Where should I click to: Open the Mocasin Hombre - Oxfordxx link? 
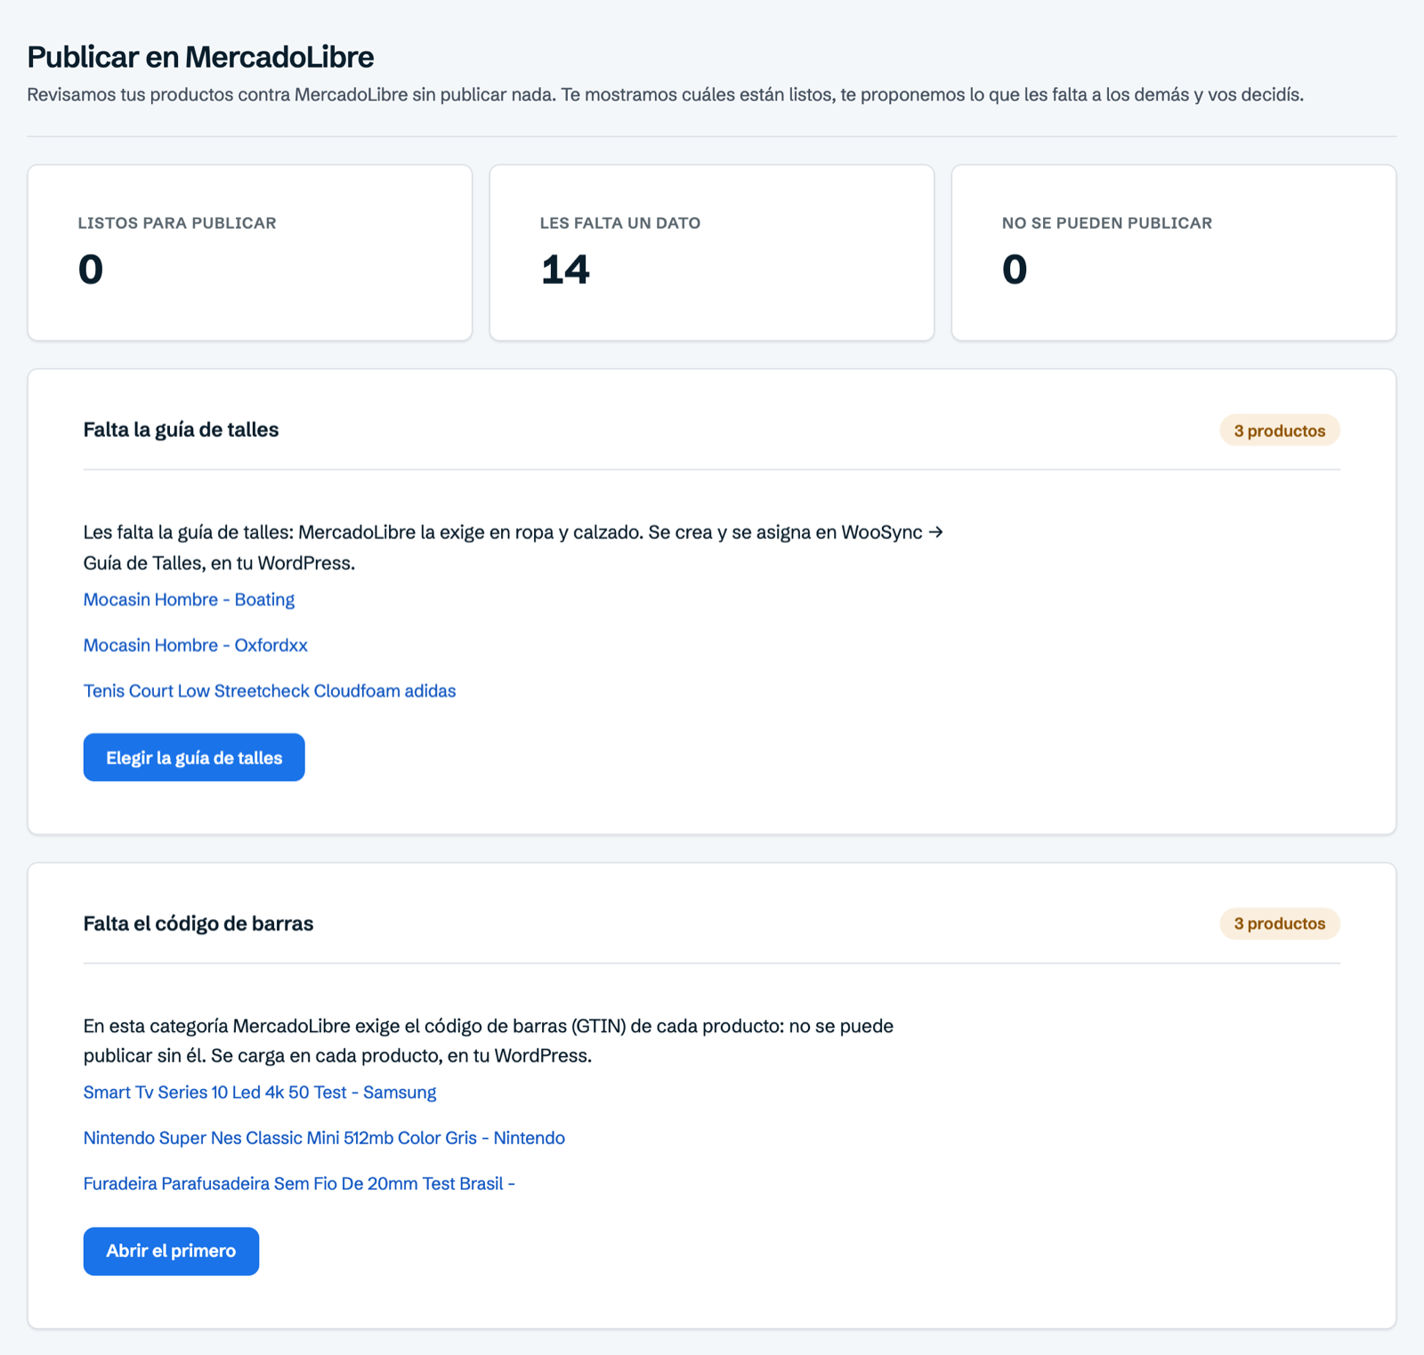[x=196, y=645]
